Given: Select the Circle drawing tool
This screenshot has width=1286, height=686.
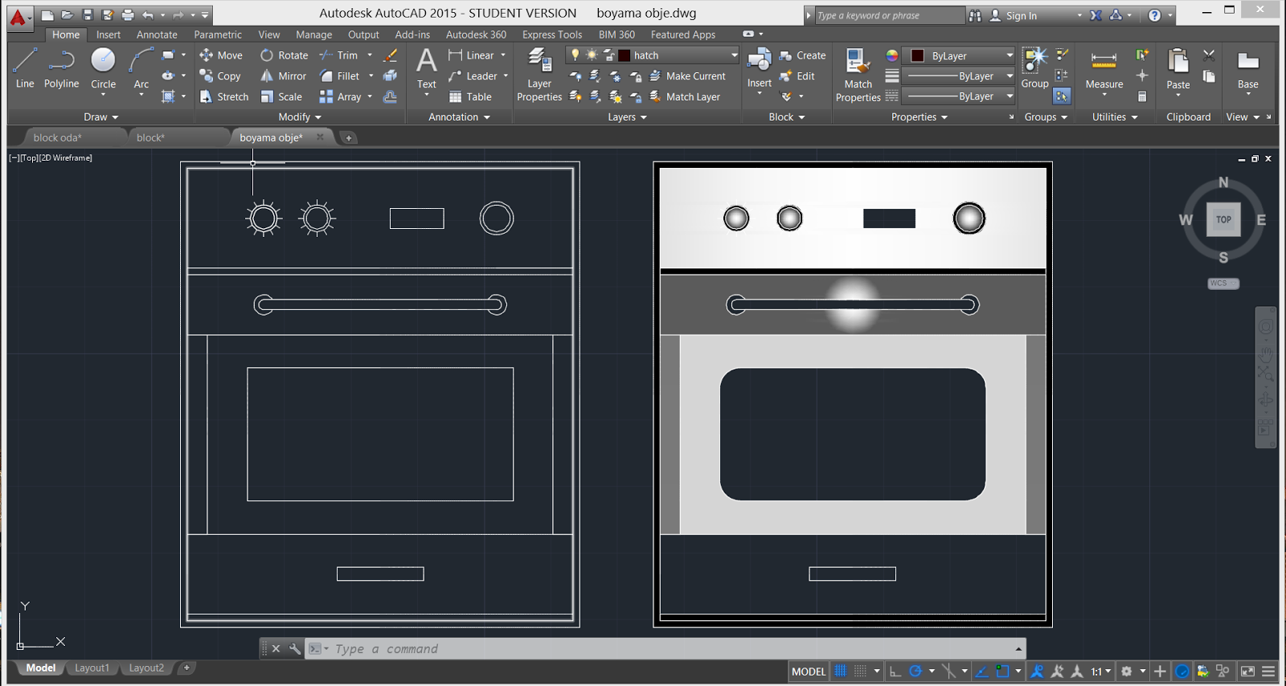Looking at the screenshot, I should [103, 67].
